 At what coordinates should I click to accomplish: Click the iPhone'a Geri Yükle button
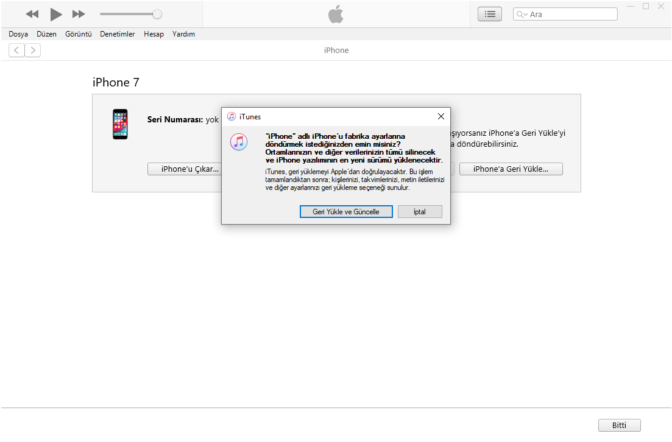[x=511, y=169]
